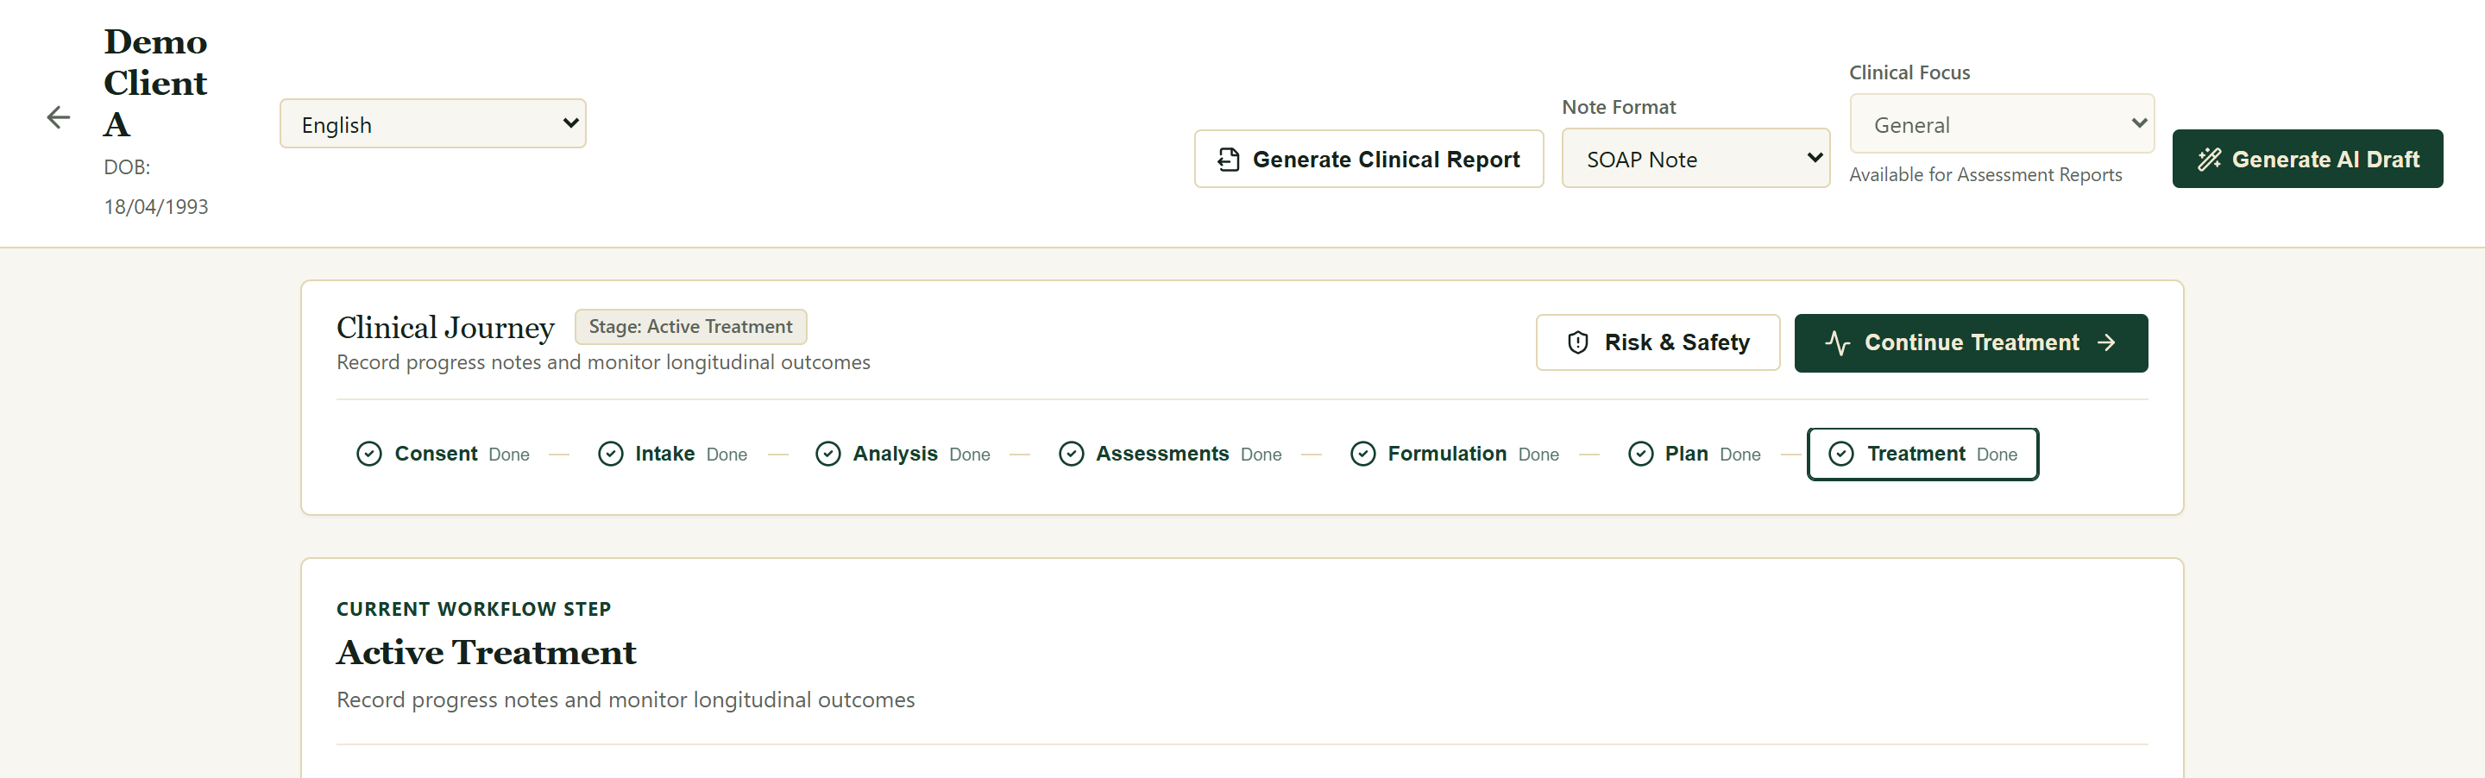Viewport: 2485px width, 778px height.
Task: Click Continue Treatment button
Action: coord(1971,342)
